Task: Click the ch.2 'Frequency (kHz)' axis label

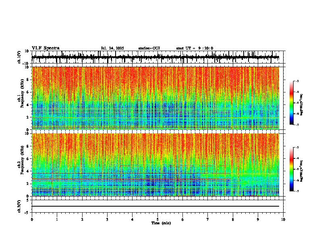Action: coord(23,160)
